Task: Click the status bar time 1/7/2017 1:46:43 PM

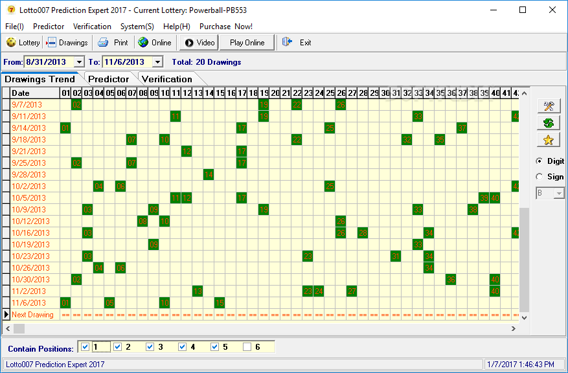Action: pos(521,365)
